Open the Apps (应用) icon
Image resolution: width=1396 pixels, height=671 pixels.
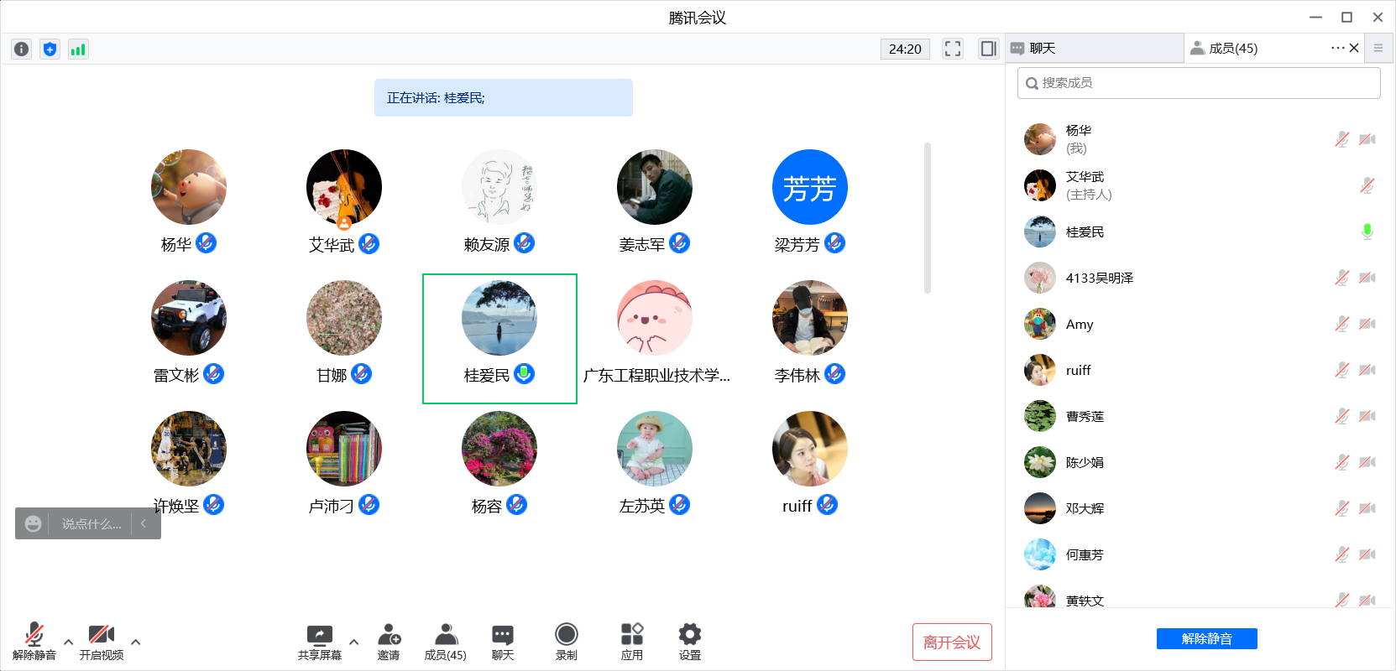[x=632, y=642]
